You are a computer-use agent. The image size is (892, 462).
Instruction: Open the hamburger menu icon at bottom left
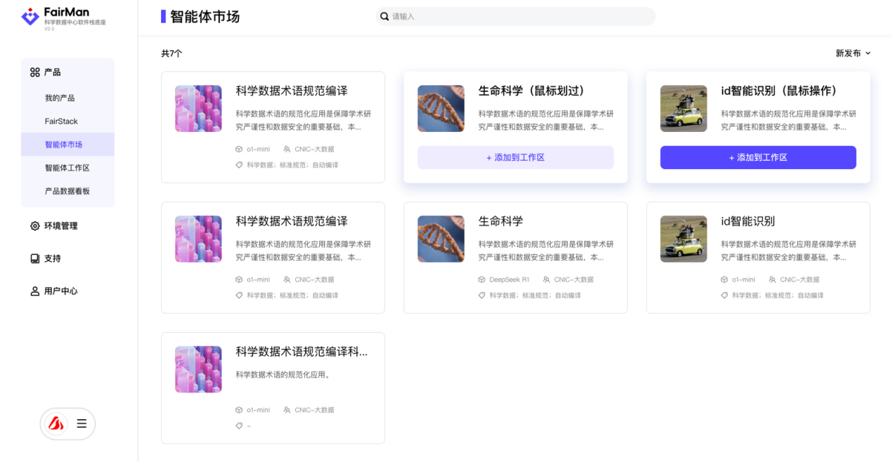[x=82, y=423]
